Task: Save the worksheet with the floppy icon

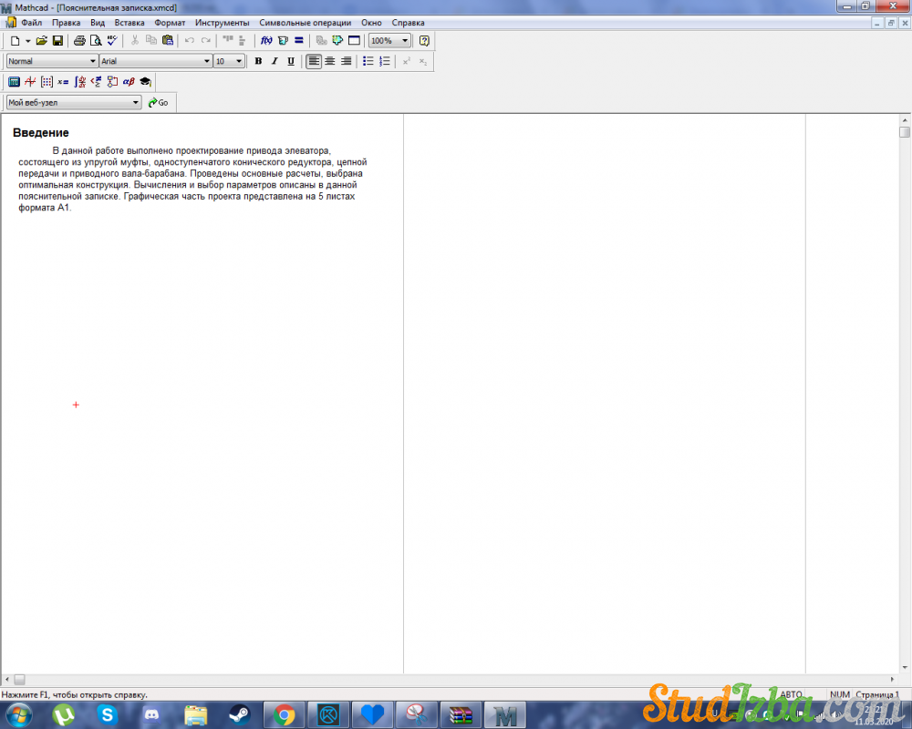Action: pos(57,41)
